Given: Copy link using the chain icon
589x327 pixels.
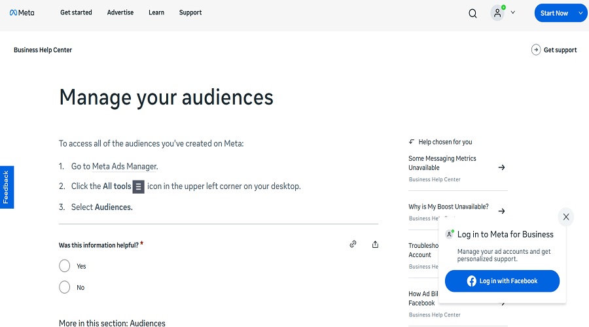Looking at the screenshot, I should 353,244.
